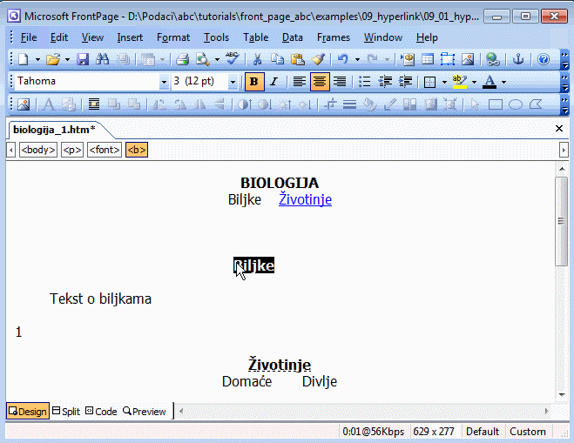Toggle center alignment button
The image size is (574, 443).
click(x=319, y=82)
